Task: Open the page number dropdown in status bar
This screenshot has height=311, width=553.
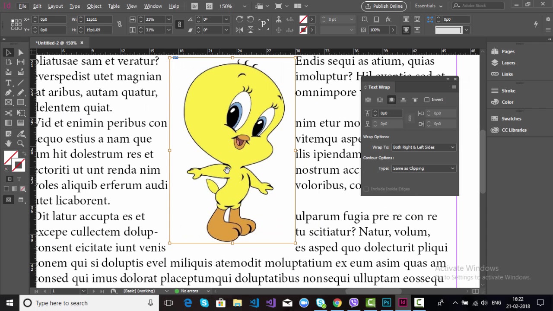Action: [83, 291]
